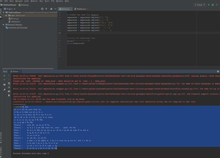
Task: Pin the Run tab
Action: [x=4, y=90]
